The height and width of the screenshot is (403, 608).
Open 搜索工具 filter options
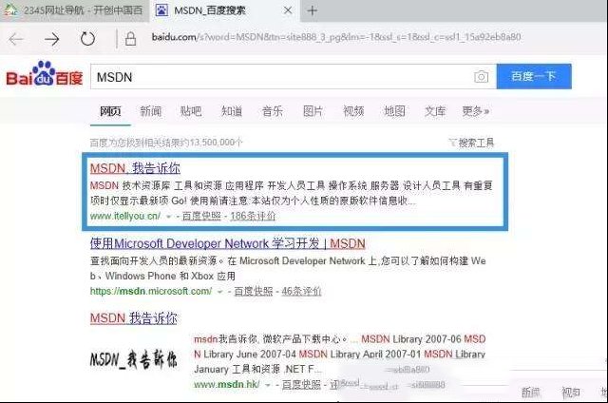coord(471,143)
